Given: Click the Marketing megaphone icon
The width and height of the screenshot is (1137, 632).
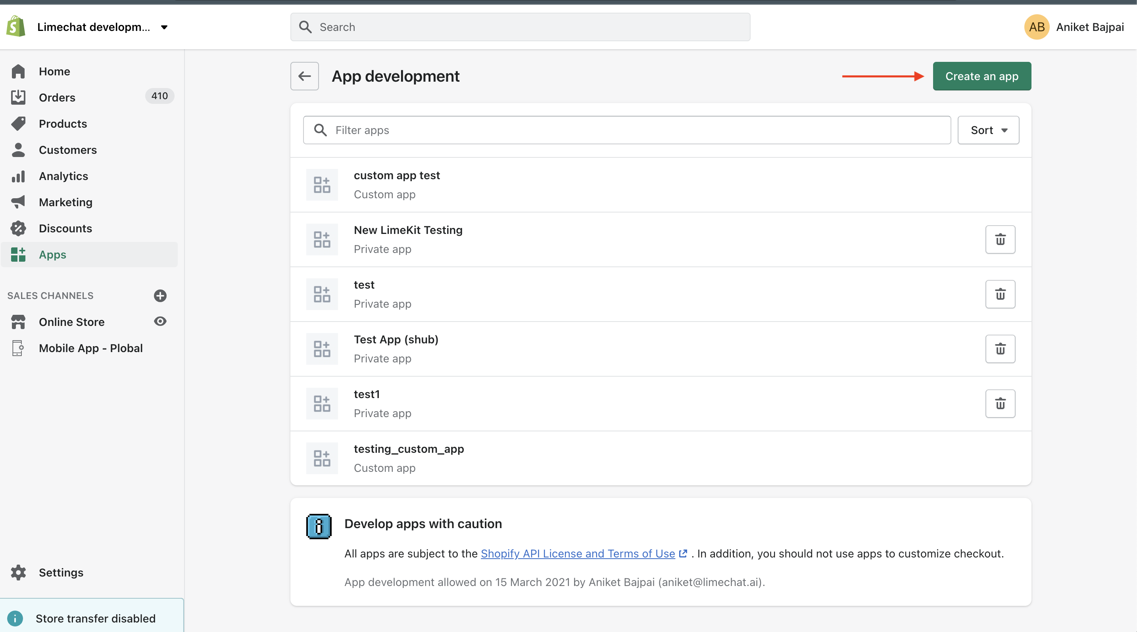Looking at the screenshot, I should point(18,202).
